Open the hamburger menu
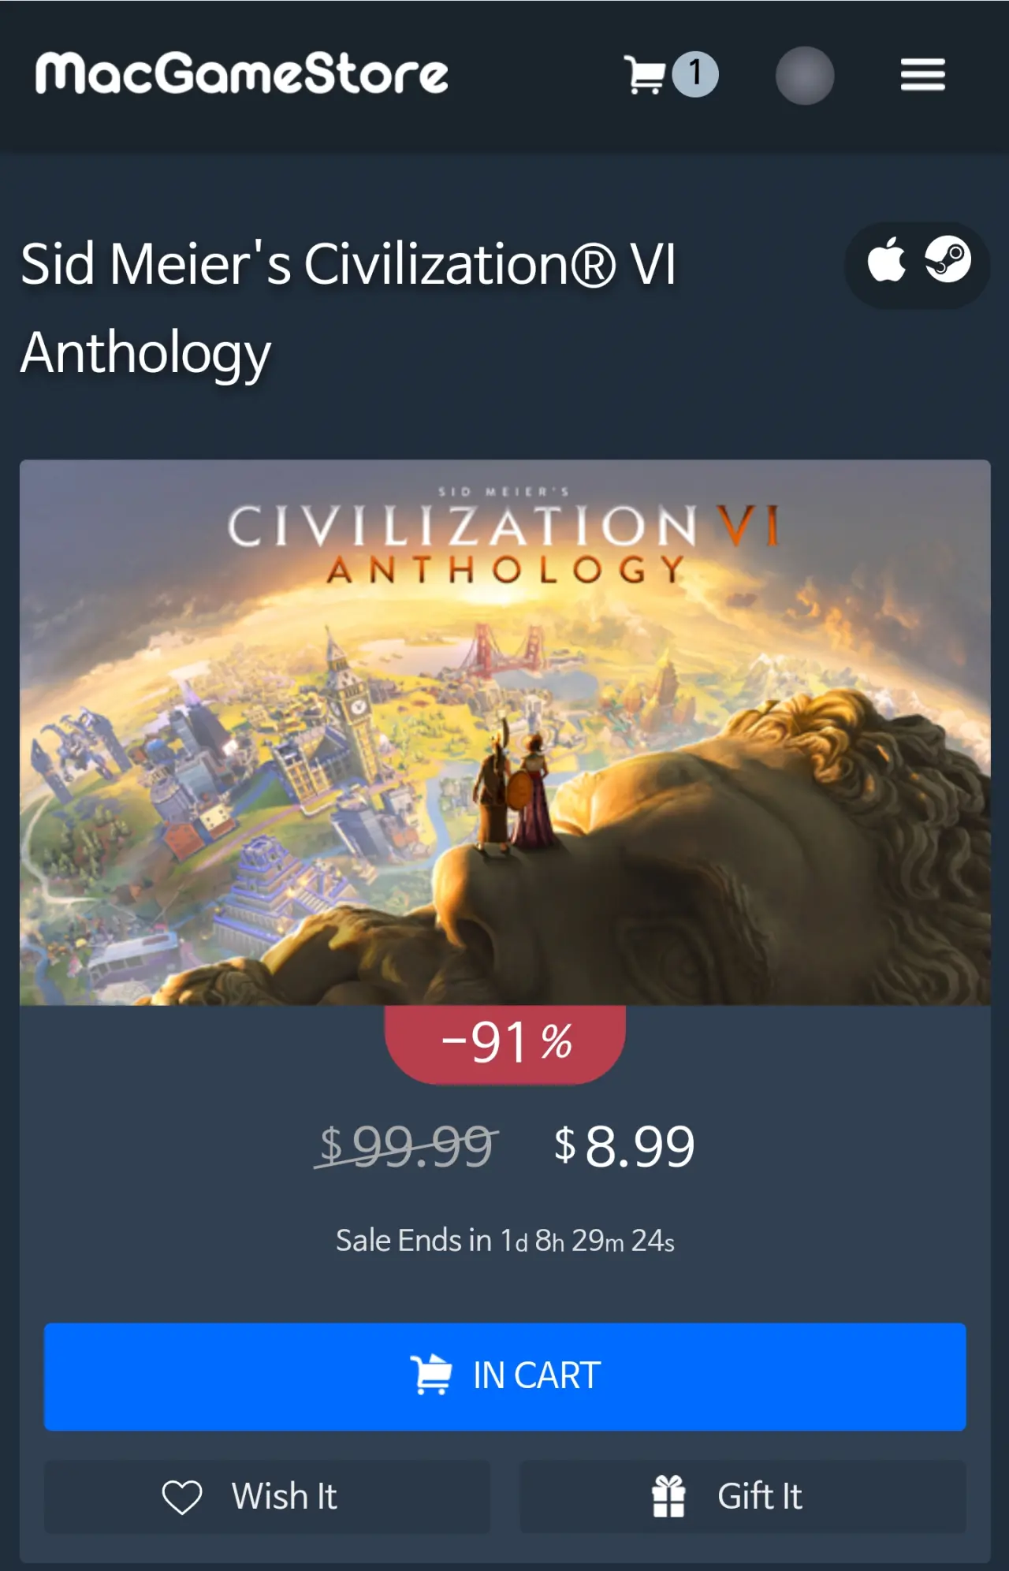 pyautogui.click(x=923, y=75)
